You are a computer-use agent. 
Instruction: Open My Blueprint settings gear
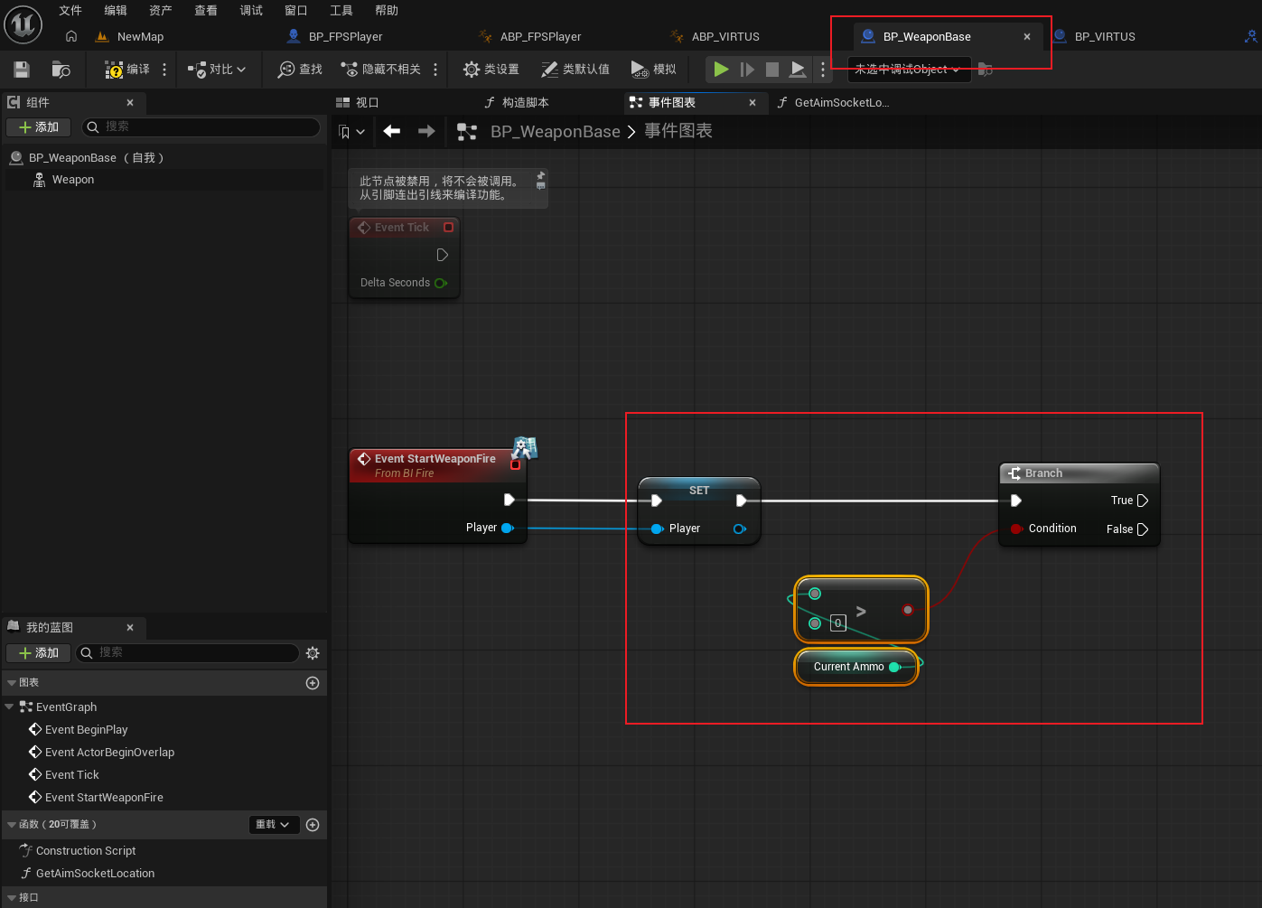313,653
